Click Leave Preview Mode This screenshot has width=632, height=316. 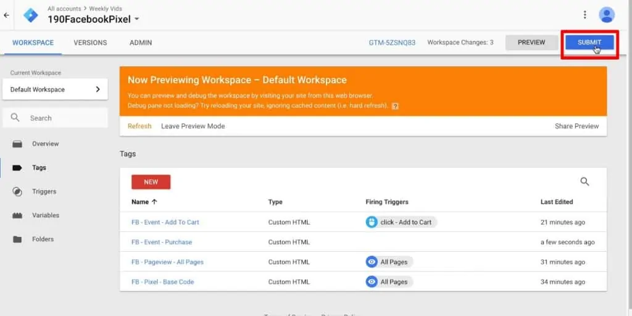(x=193, y=126)
